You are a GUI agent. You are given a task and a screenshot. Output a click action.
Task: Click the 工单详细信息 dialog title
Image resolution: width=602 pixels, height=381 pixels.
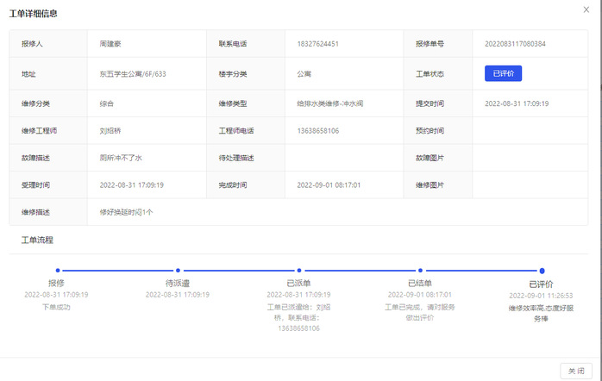coord(34,14)
